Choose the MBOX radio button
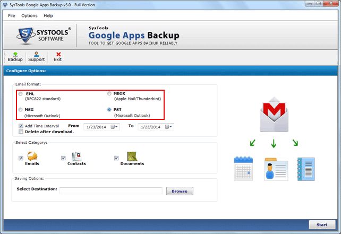 click(x=109, y=94)
